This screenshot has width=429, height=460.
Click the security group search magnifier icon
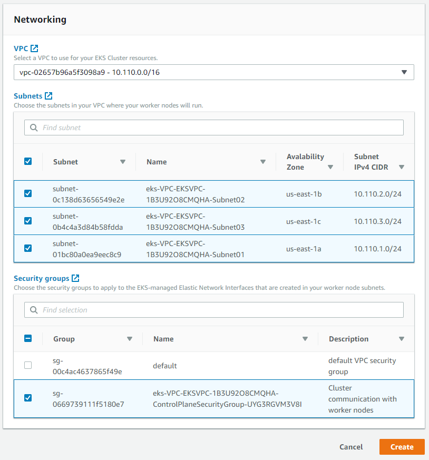click(34, 310)
